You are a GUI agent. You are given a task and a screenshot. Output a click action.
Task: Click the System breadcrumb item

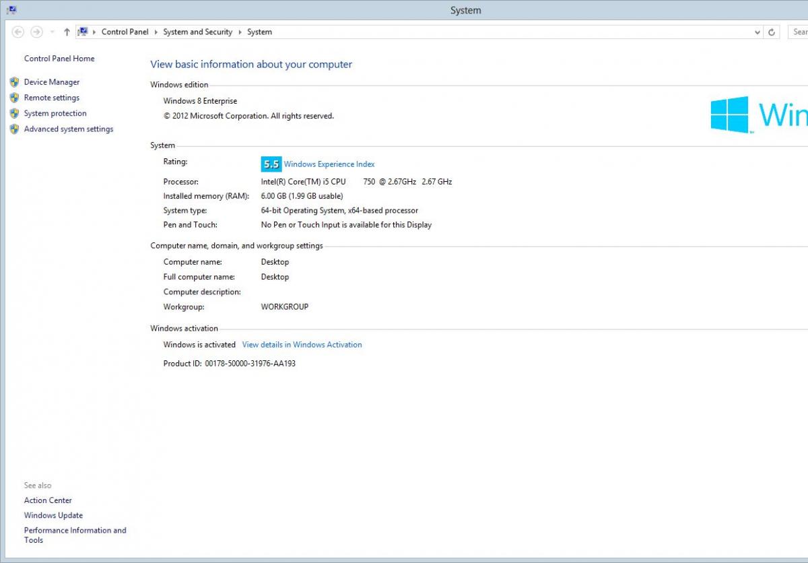tap(259, 32)
